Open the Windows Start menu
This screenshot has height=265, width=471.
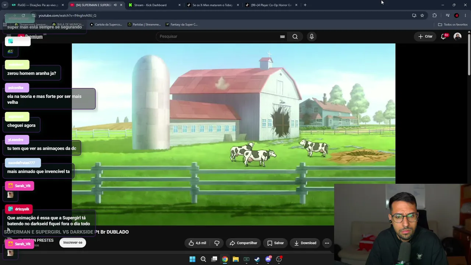coord(192,259)
